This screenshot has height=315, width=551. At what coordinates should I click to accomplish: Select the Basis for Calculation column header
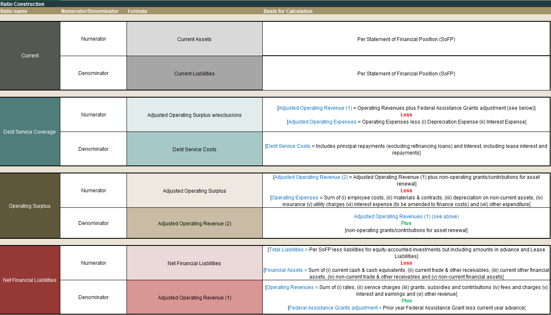pyautogui.click(x=288, y=11)
